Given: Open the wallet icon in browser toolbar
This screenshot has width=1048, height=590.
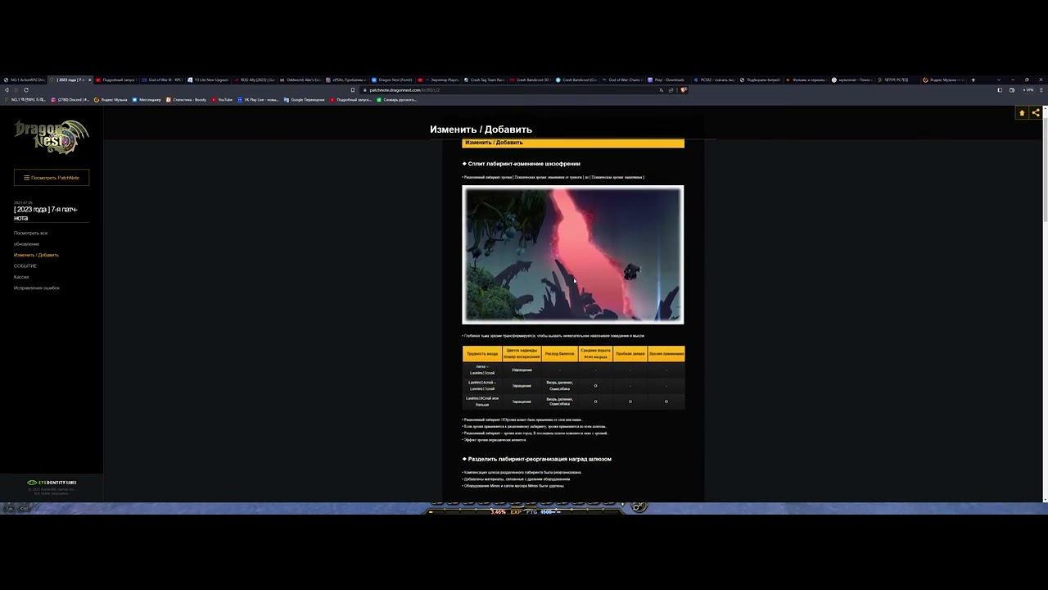Looking at the screenshot, I should point(1012,90).
